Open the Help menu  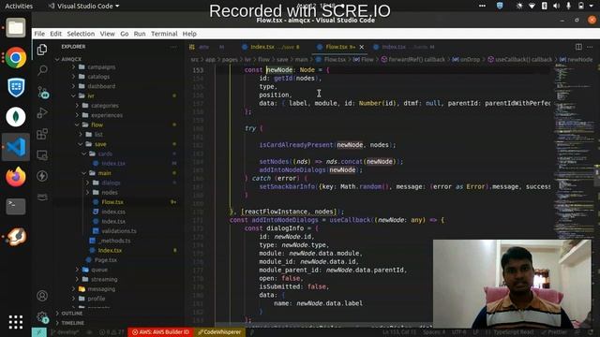189,34
